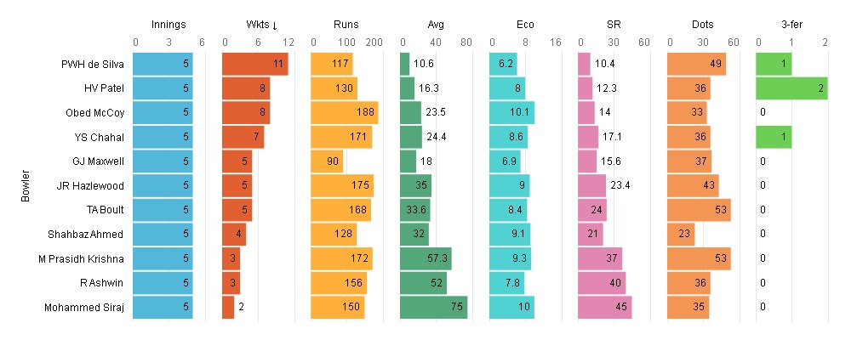Select the SR column header
This screenshot has height=340, width=857.
coord(614,25)
